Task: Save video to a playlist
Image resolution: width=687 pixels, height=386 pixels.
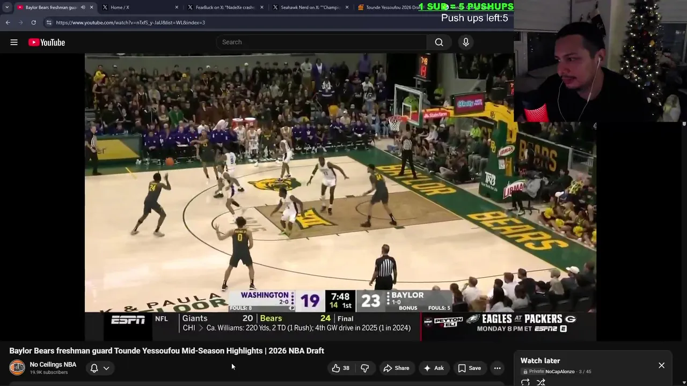Action: coord(469,368)
